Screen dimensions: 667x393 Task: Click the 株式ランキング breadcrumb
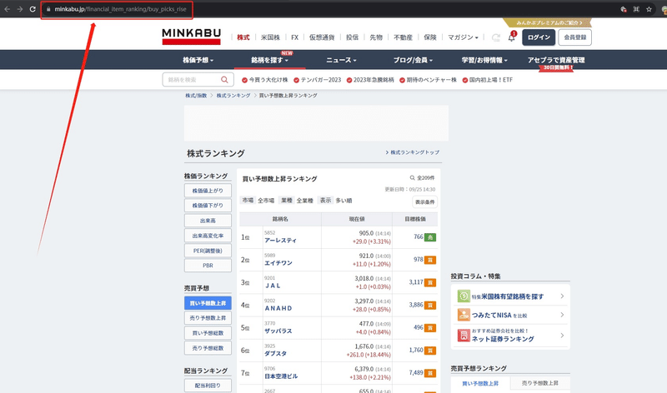point(233,96)
